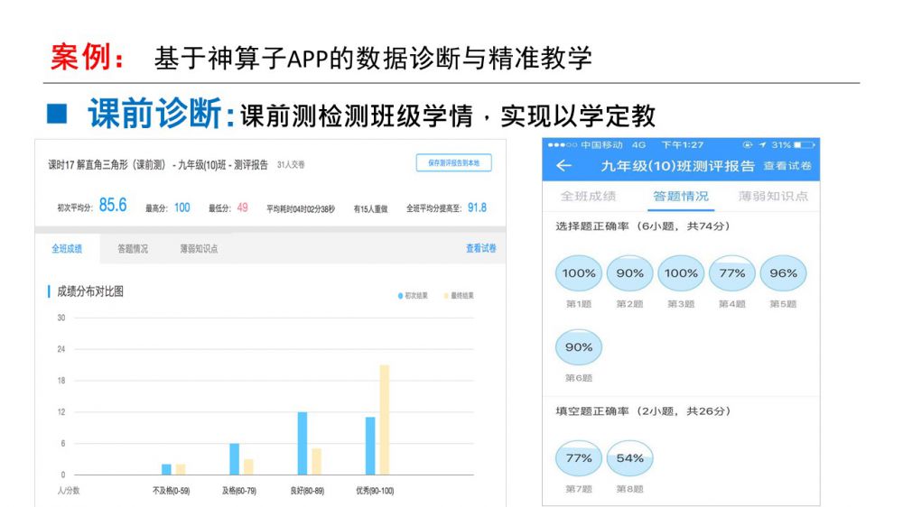Toggle 最终结果 legend series
903x507 pixels.
click(x=458, y=296)
